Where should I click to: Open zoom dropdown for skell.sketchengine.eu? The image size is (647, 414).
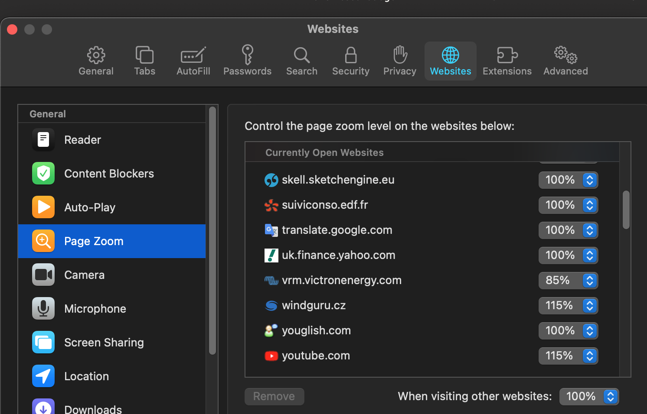(568, 180)
